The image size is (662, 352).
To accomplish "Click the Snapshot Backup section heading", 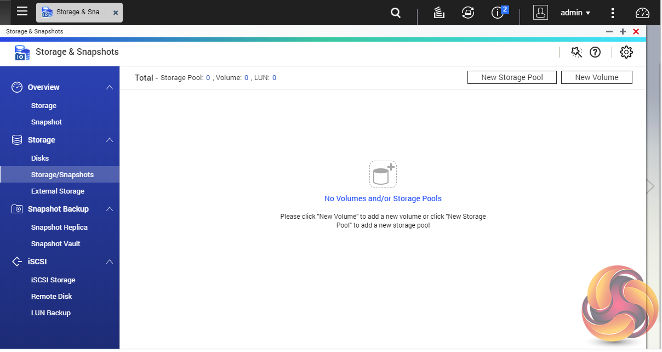I will click(58, 209).
